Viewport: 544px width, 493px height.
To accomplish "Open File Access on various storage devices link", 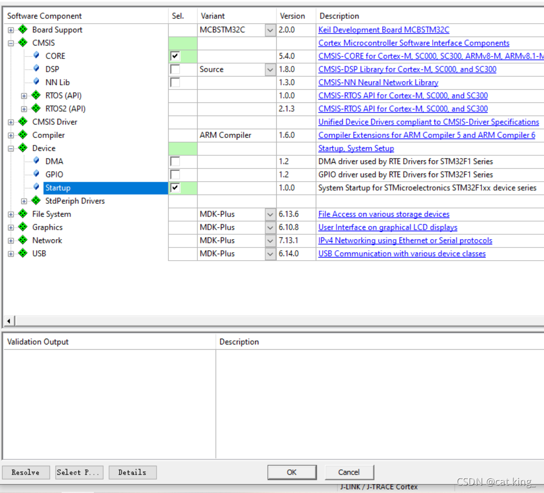I will [x=384, y=214].
